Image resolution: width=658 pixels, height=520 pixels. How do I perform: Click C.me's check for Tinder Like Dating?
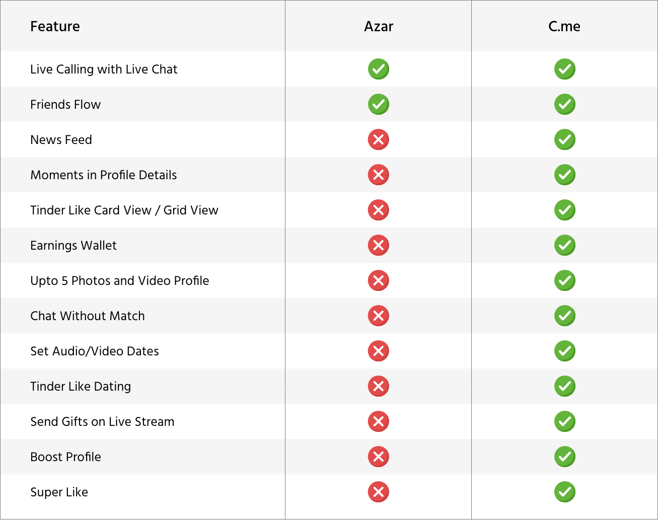[565, 386]
